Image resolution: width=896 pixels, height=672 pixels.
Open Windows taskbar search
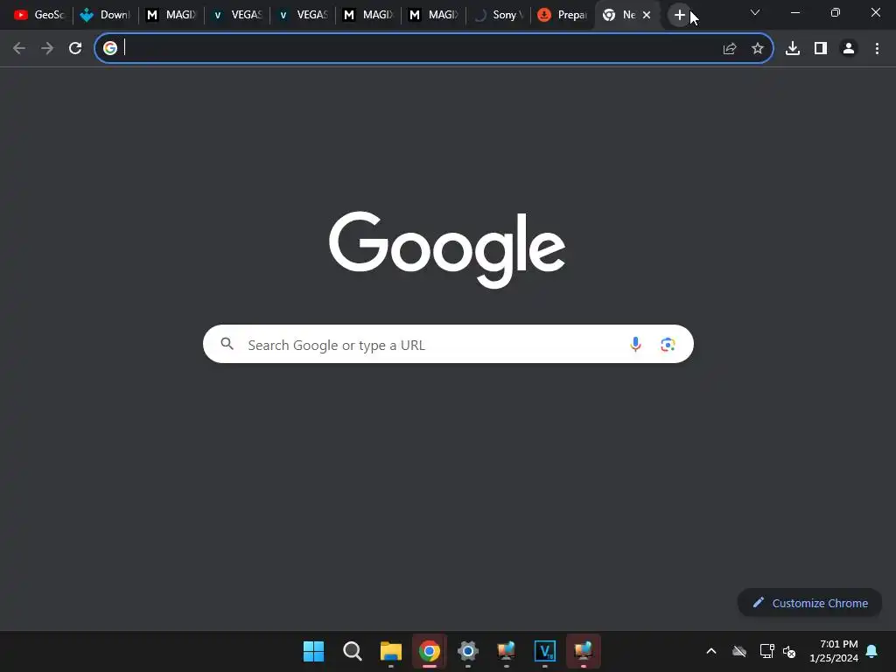(352, 651)
